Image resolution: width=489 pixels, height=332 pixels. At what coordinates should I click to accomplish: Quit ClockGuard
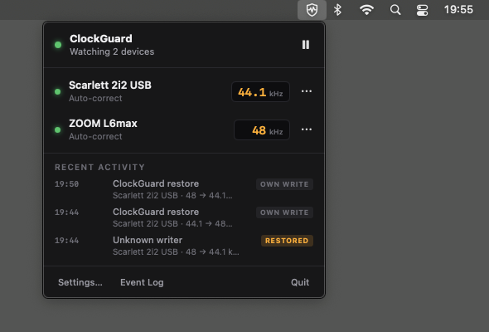click(300, 282)
